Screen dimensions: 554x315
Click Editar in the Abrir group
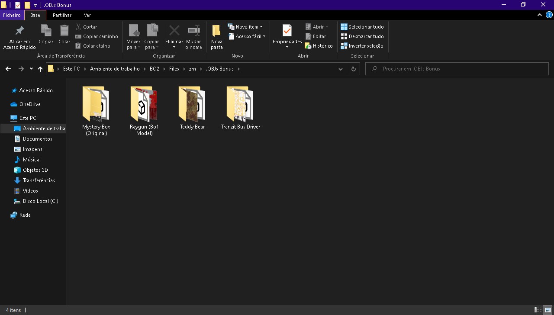click(316, 36)
